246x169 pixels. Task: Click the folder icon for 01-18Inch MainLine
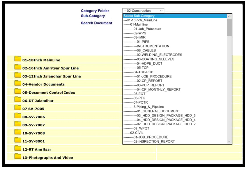(x=18, y=59)
